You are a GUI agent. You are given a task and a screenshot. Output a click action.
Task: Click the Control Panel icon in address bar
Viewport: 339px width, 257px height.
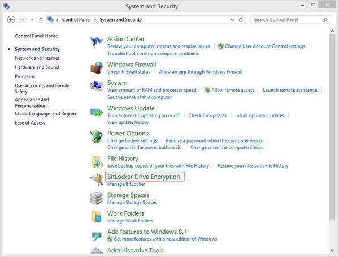coord(50,19)
